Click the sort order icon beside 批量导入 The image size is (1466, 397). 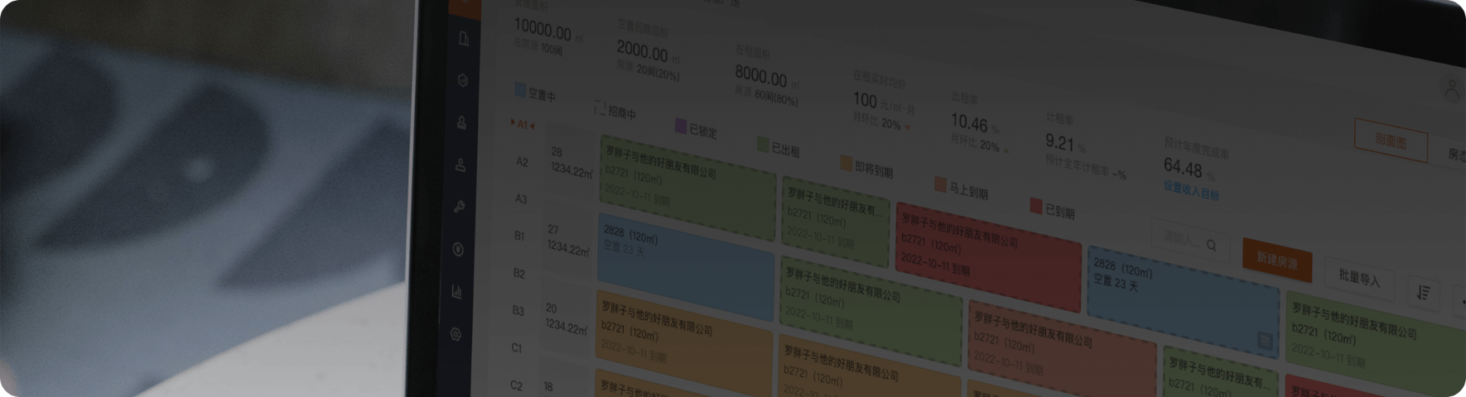pos(1423,293)
